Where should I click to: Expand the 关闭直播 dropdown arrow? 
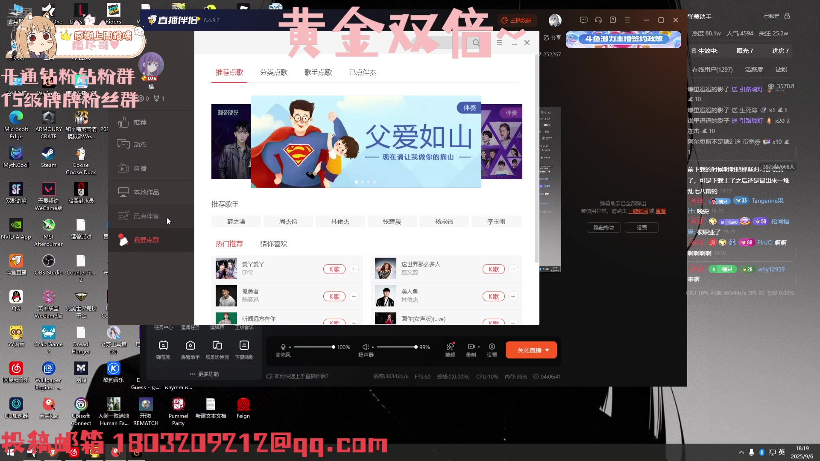pos(548,350)
